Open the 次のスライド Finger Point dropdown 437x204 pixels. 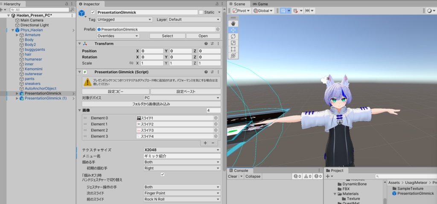tap(182, 193)
